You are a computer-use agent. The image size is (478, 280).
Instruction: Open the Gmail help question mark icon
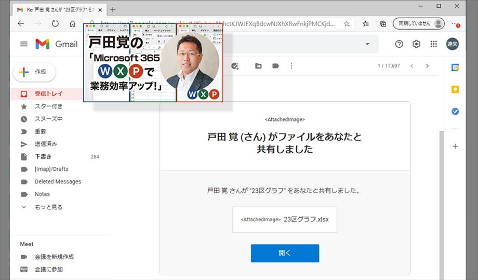coord(399,44)
